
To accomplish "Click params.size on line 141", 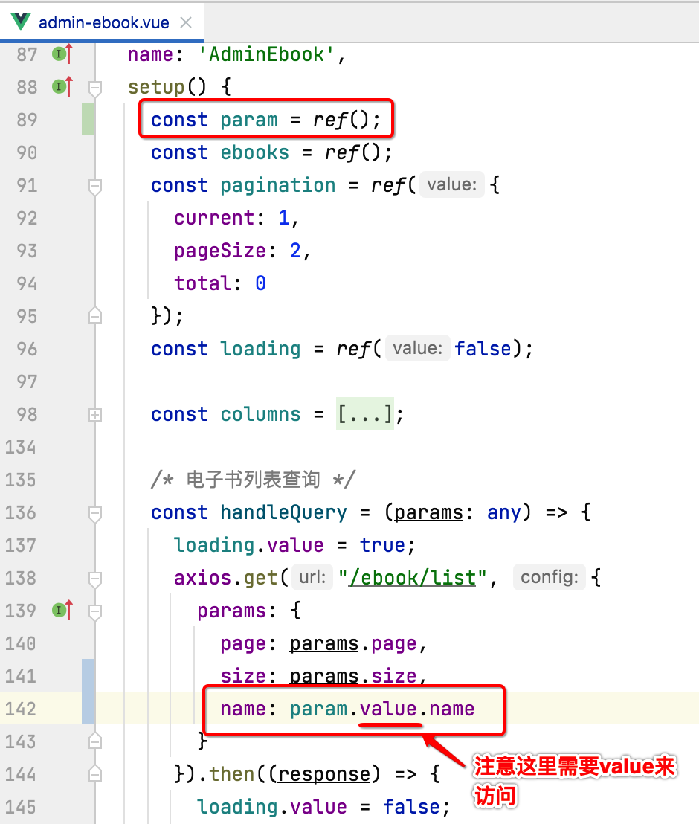I will pos(352,676).
